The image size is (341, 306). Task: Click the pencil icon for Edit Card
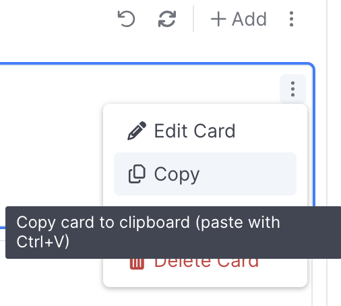137,131
